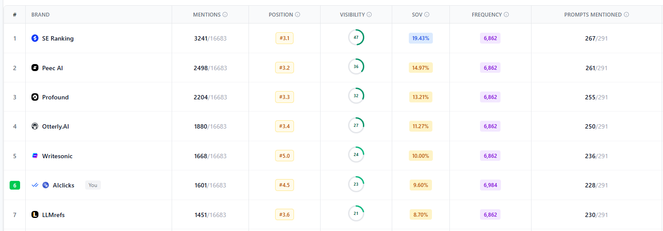Click the info icon next to FREQUENCY

tap(506, 14)
